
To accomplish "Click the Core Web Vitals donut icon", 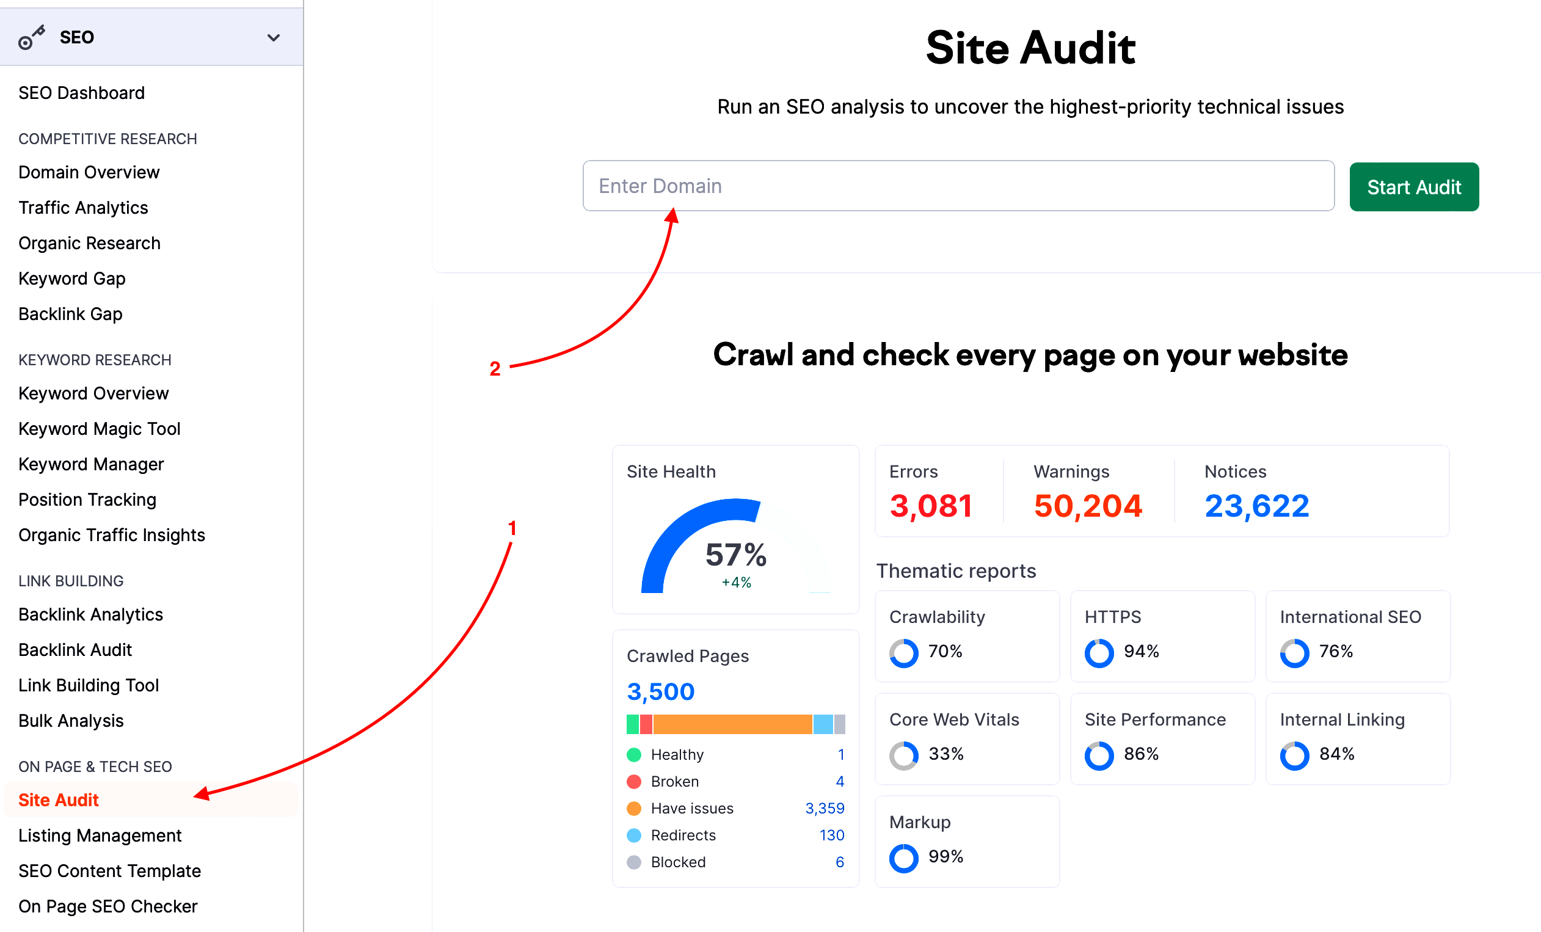I will (x=904, y=755).
